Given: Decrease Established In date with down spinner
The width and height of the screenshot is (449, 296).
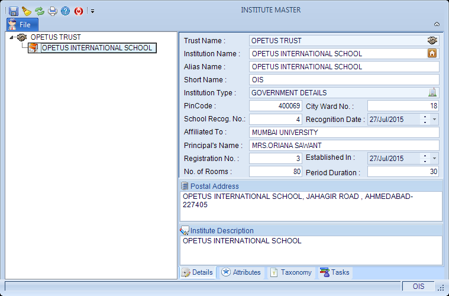Looking at the screenshot, I should click(425, 161).
